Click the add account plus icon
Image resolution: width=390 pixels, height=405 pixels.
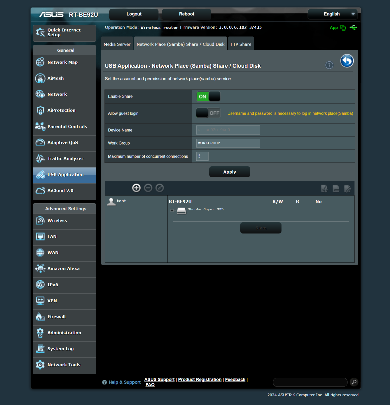(x=136, y=188)
